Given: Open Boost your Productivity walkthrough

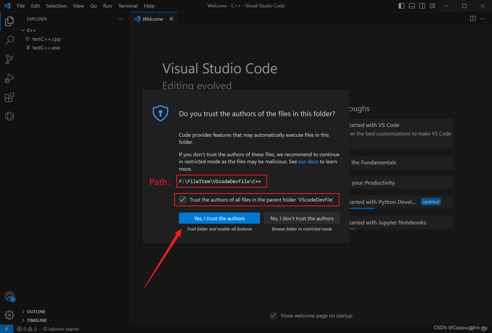Looking at the screenshot, I should [401, 183].
